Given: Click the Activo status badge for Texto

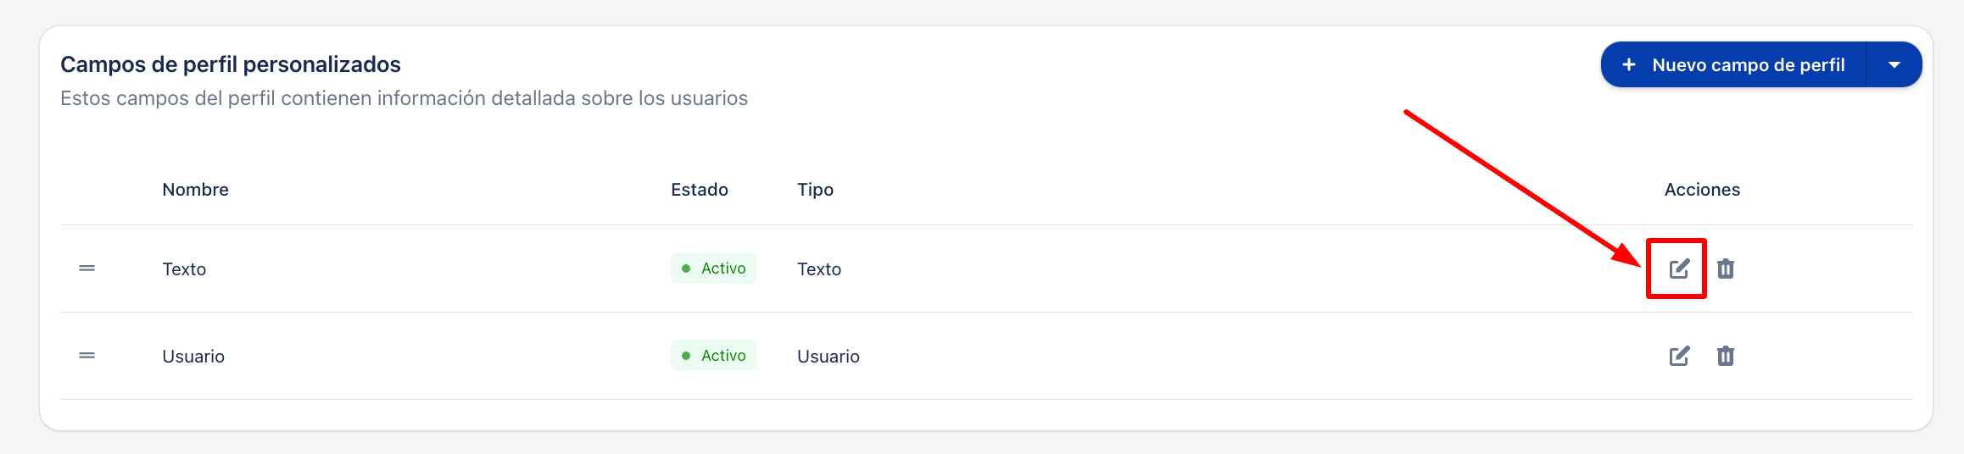Looking at the screenshot, I should point(713,269).
